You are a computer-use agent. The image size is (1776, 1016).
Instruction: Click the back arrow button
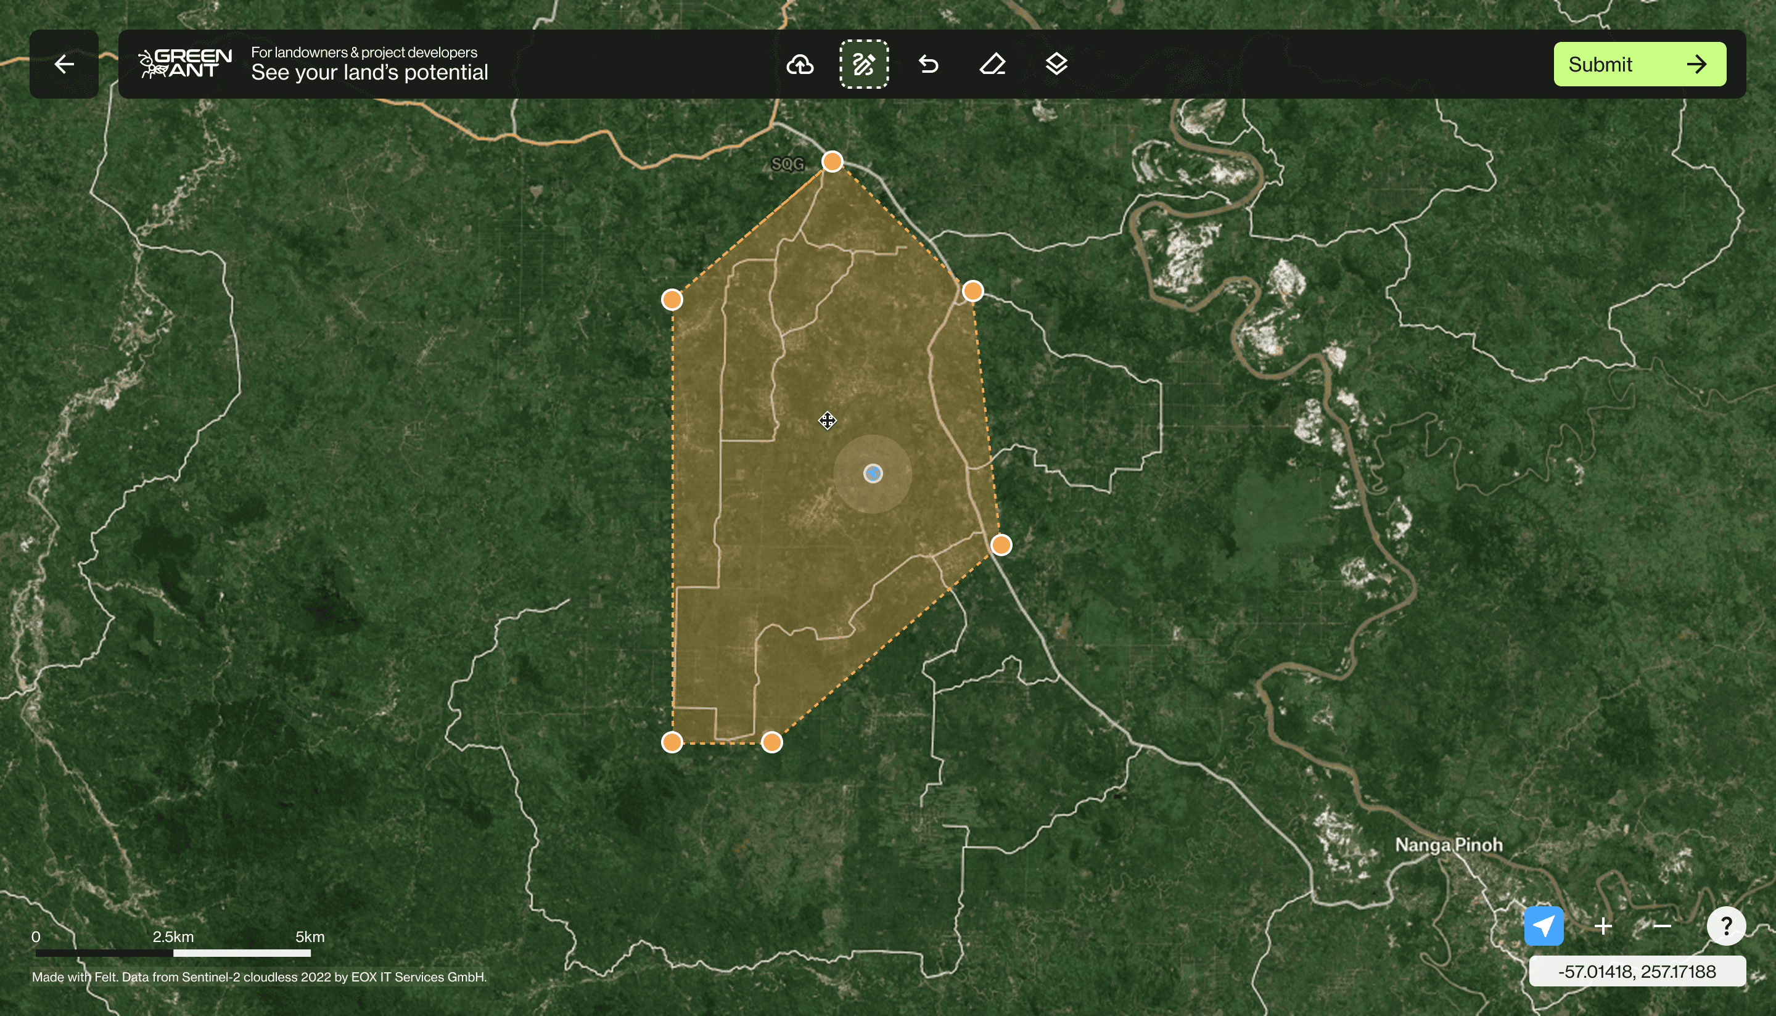[x=64, y=64]
